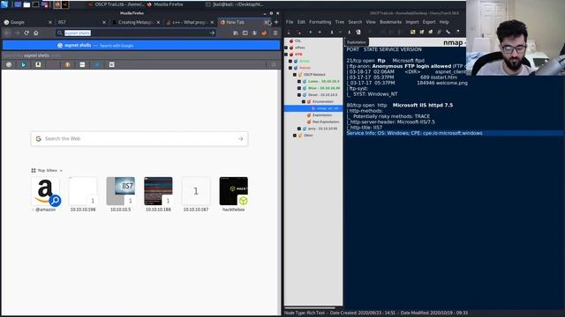Screen dimensions: 565x317
Task: Click the Search the Web field
Action: pos(139,139)
